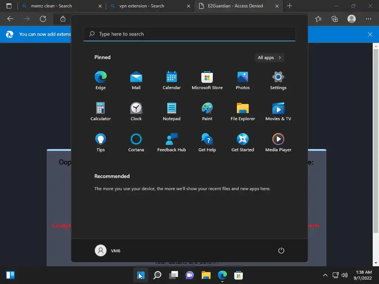The height and width of the screenshot is (284, 379).
Task: Show hidden system tray icons
Action: coord(325,275)
